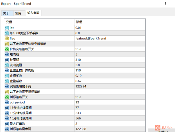Click the icon of the 15分钟均线周期 row valued 77
Viewport: 175px width, 132px height.
(x=7, y=108)
